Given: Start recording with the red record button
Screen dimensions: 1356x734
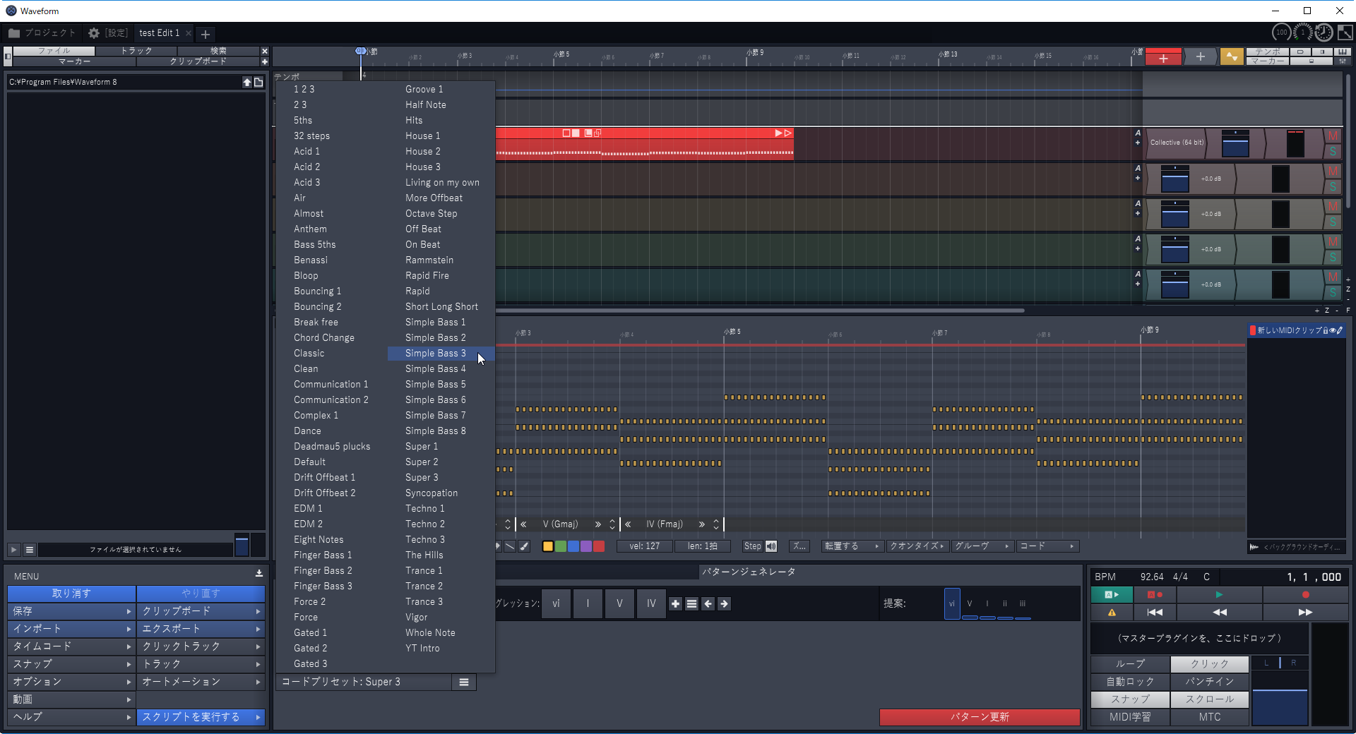Looking at the screenshot, I should (x=1305, y=595).
